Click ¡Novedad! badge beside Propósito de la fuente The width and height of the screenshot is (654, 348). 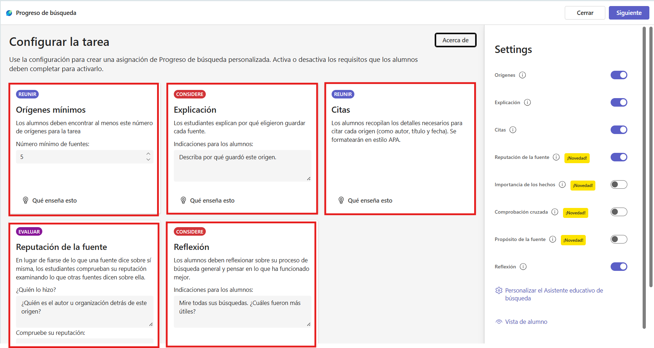(x=573, y=240)
